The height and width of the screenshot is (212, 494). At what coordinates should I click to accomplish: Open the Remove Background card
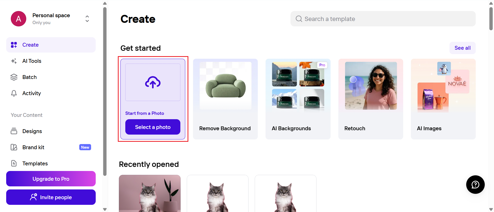point(225,99)
